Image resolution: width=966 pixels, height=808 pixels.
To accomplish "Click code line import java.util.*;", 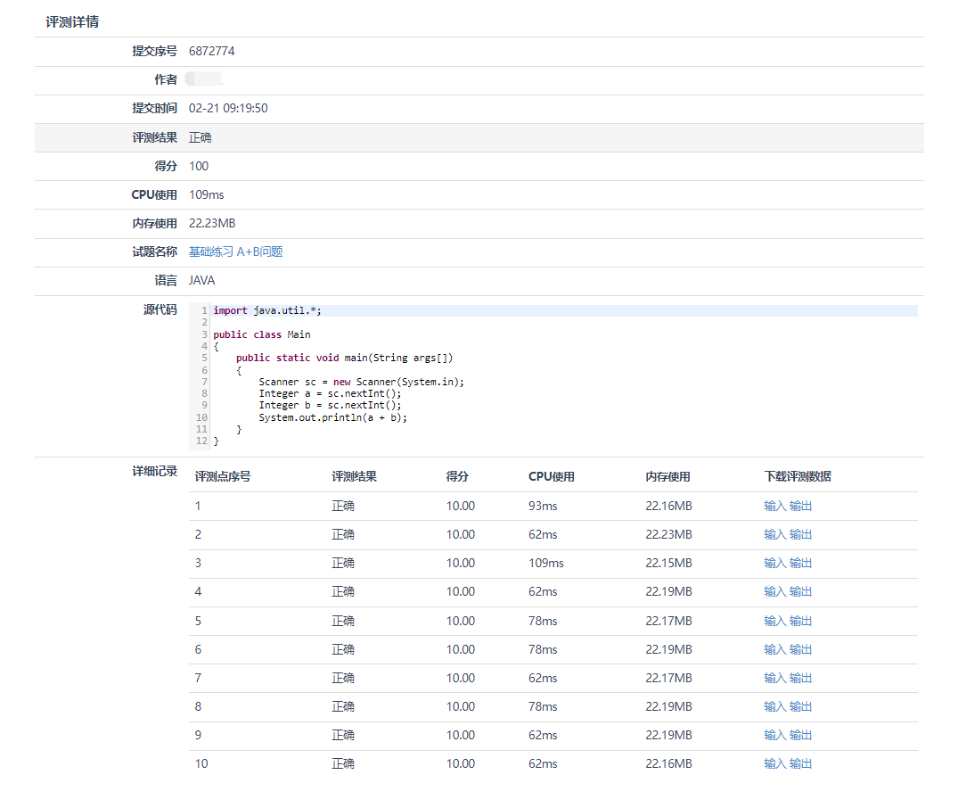I will [267, 310].
